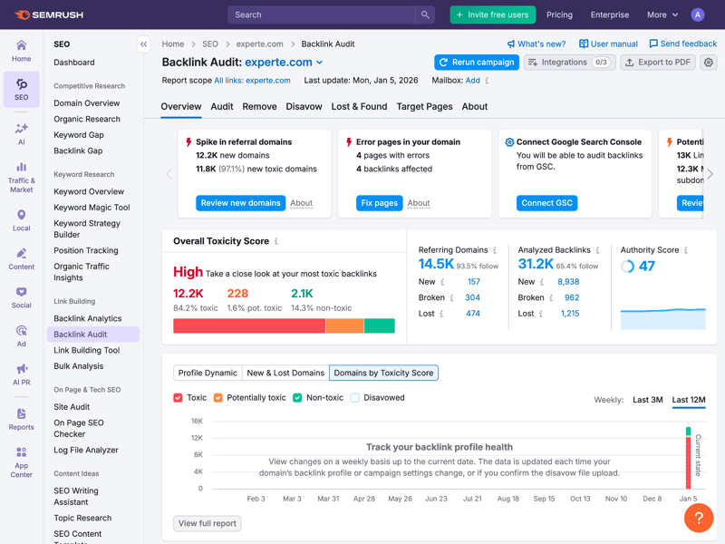725x544 pixels.
Task: Open the orange help question button
Action: click(699, 518)
